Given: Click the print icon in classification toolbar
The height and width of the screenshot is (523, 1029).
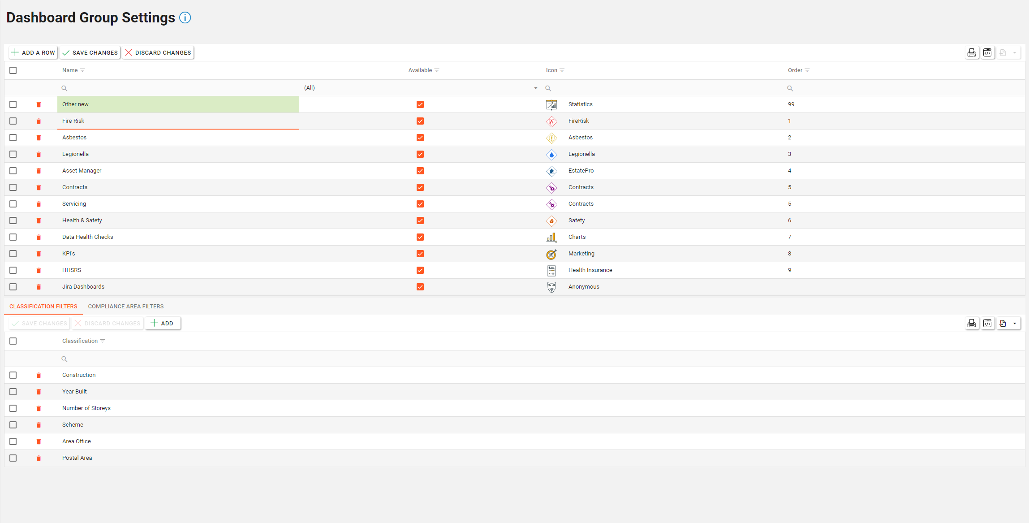Looking at the screenshot, I should tap(971, 324).
